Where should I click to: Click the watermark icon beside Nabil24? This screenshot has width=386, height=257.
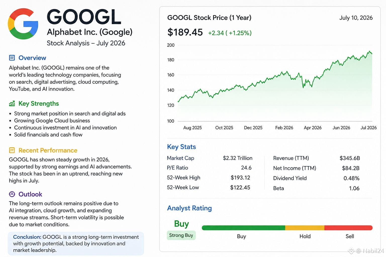pyautogui.click(x=351, y=250)
